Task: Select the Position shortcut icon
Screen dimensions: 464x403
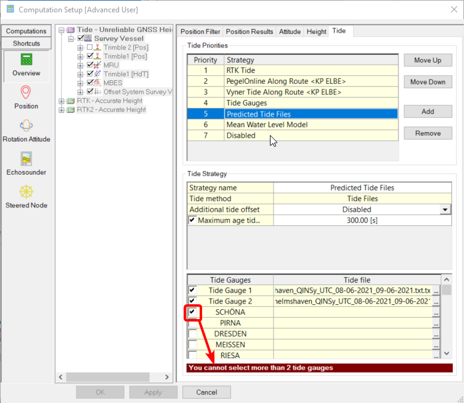Action: [26, 93]
